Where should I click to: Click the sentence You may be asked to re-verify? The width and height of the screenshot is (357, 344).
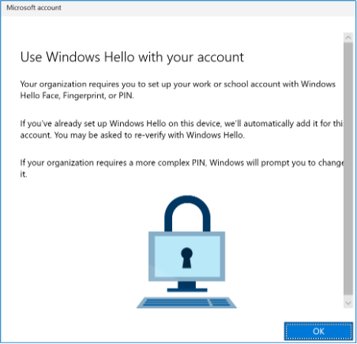click(x=149, y=135)
